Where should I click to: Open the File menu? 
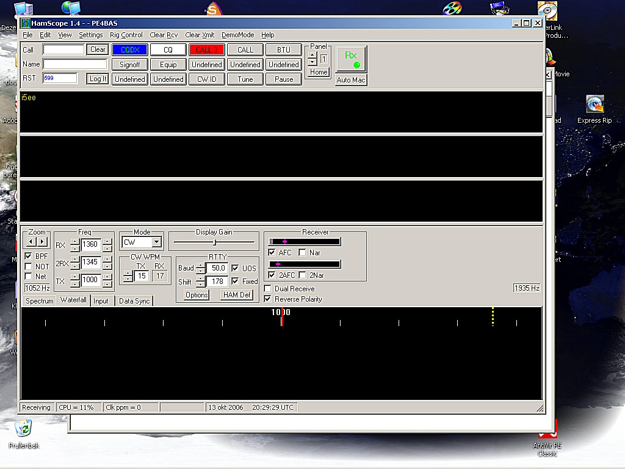pos(27,35)
